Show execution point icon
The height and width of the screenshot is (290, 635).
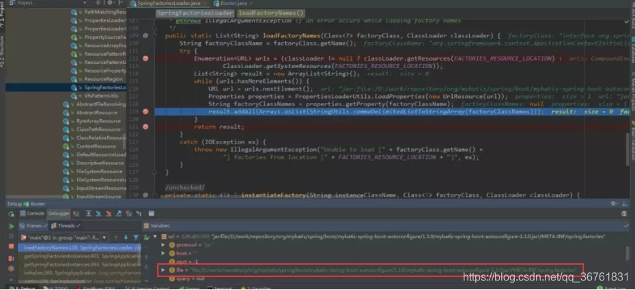coord(76,214)
